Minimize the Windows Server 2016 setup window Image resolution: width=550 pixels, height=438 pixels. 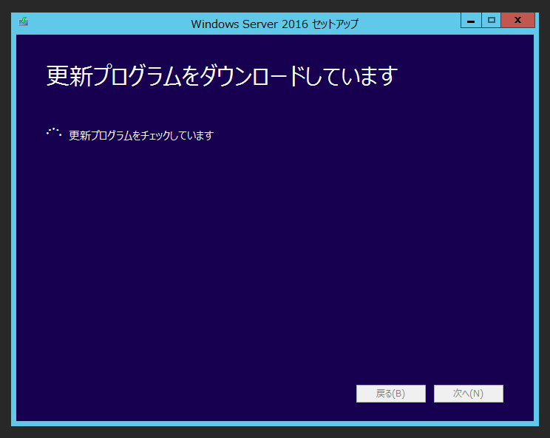point(471,21)
